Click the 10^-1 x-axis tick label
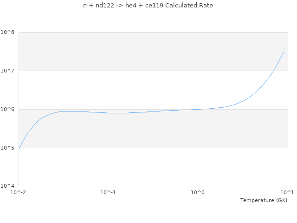The width and height of the screenshot is (297, 223). tap(108, 193)
